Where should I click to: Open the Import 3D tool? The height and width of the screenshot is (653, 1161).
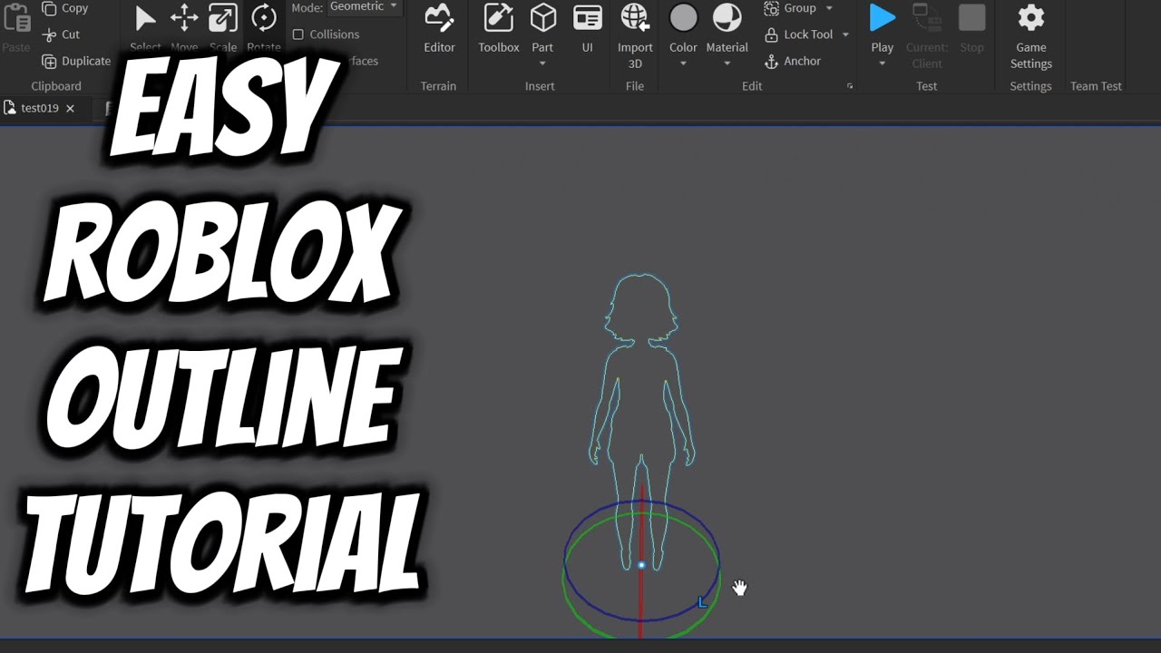coord(634,32)
